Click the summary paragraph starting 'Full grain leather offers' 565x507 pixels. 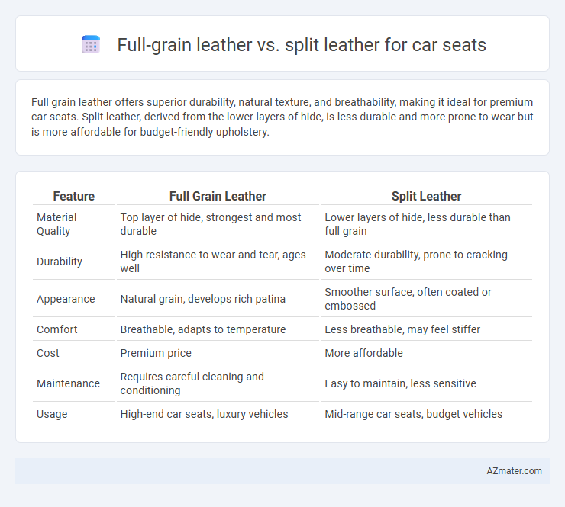coord(282,117)
